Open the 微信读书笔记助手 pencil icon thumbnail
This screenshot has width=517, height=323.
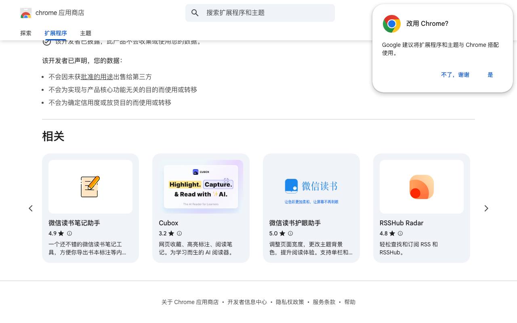[x=90, y=187]
